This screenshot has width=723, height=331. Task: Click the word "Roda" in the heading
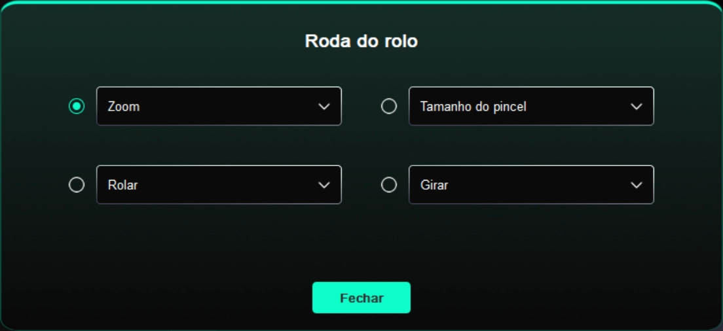(323, 41)
